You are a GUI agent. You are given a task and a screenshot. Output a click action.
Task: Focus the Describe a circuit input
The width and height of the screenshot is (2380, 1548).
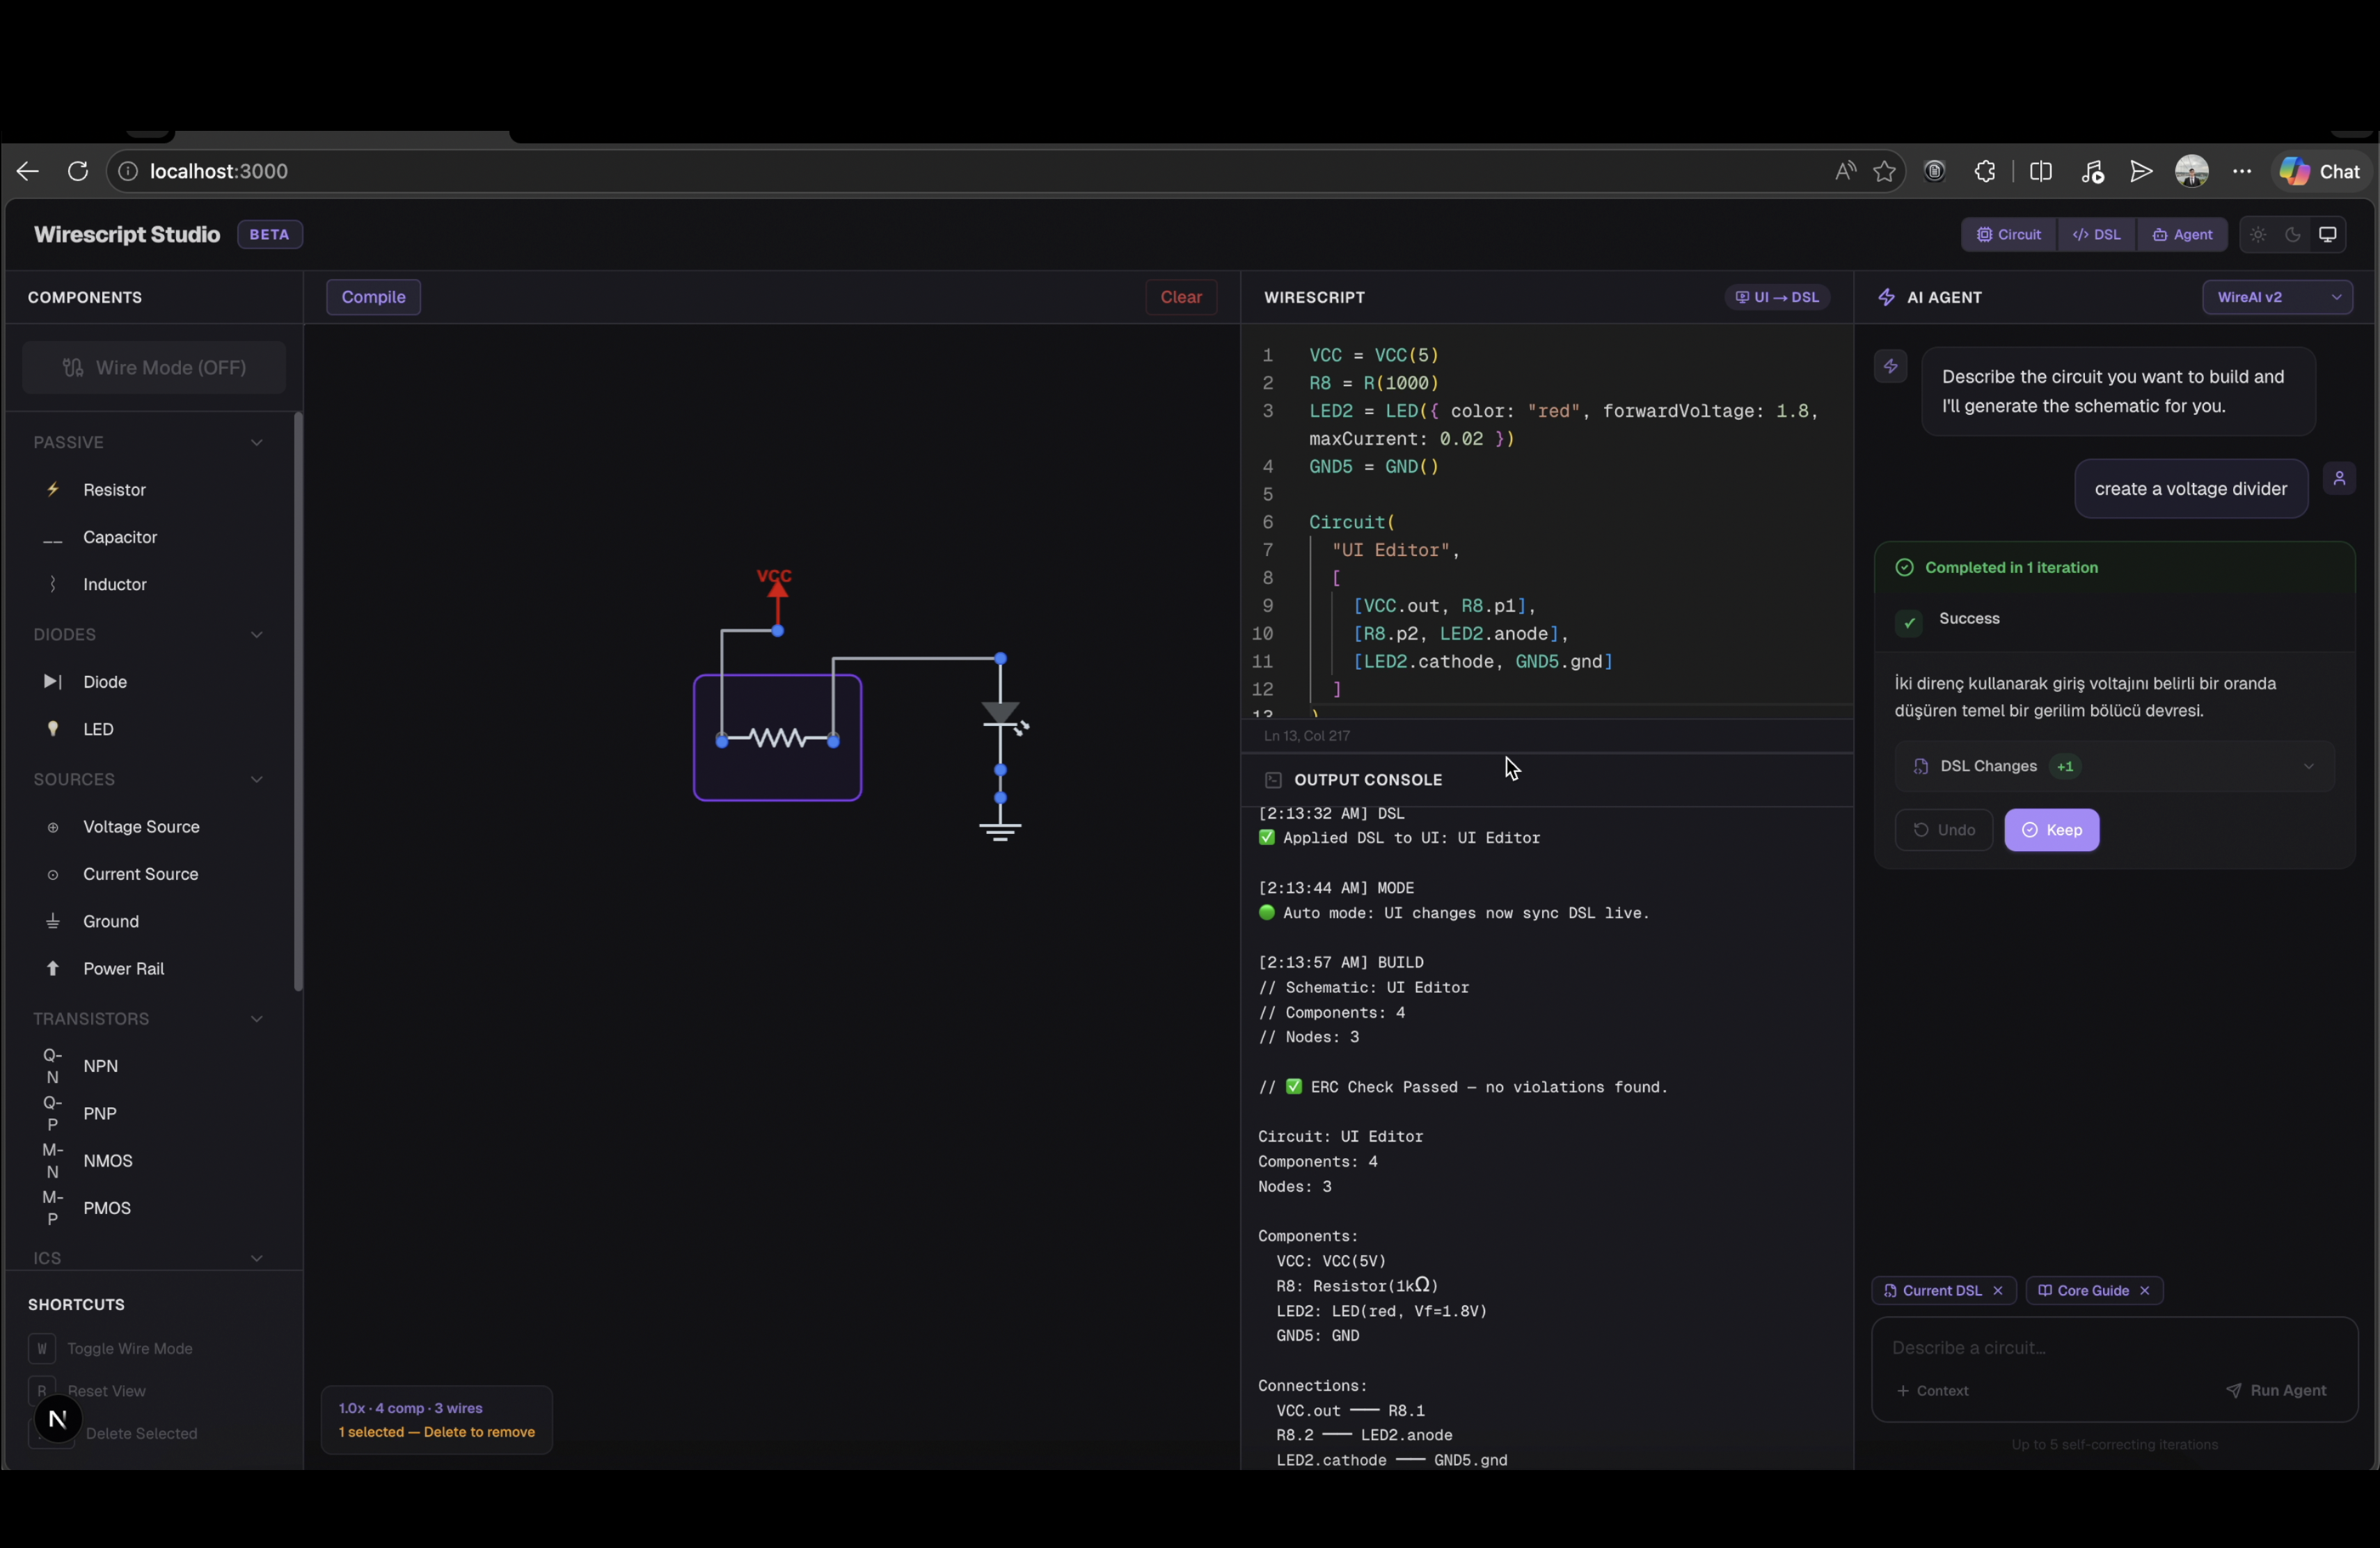click(x=2113, y=1348)
